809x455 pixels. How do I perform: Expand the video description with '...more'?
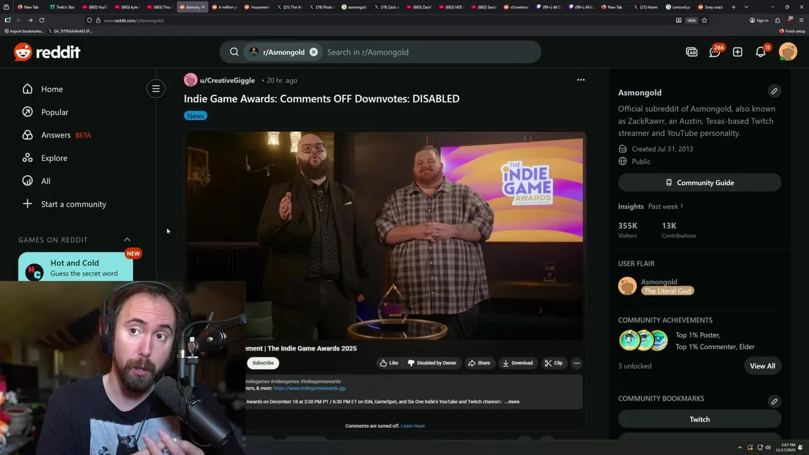click(x=512, y=401)
